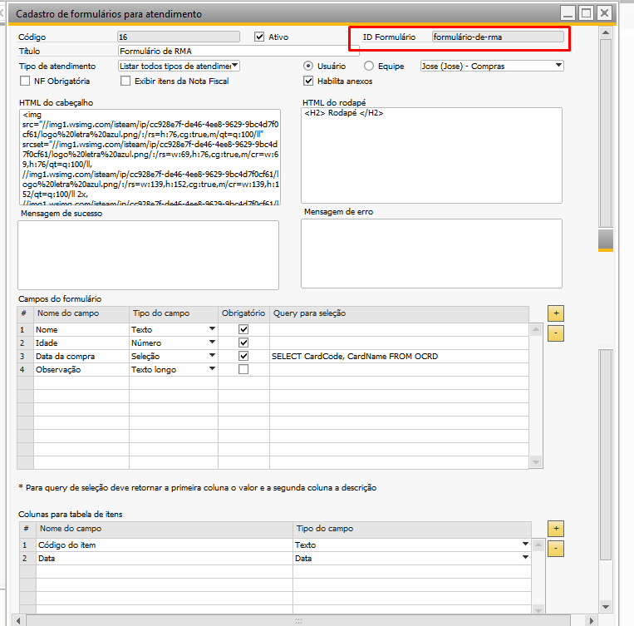Open field type dropdown for Idade row

click(212, 343)
